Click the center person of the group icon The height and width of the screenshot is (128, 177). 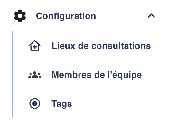click(35, 75)
